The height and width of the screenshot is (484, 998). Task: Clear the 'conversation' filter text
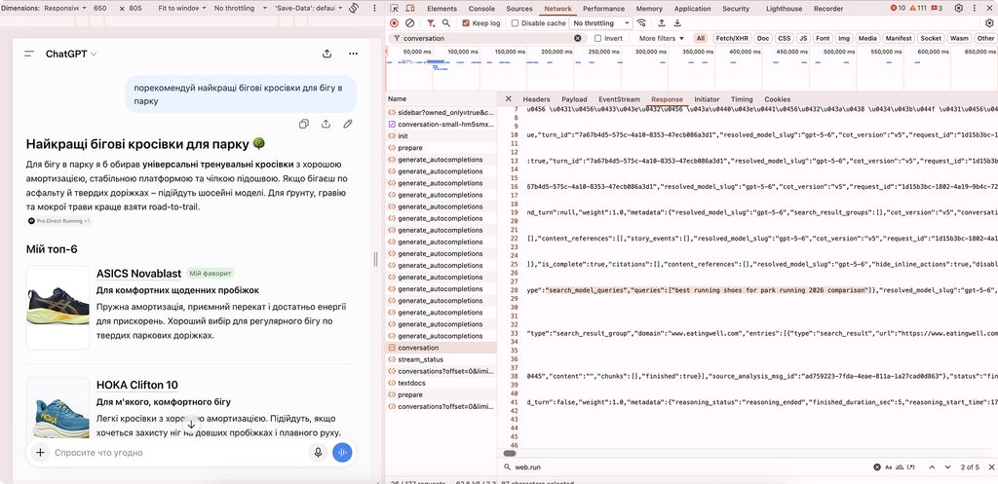click(x=577, y=38)
